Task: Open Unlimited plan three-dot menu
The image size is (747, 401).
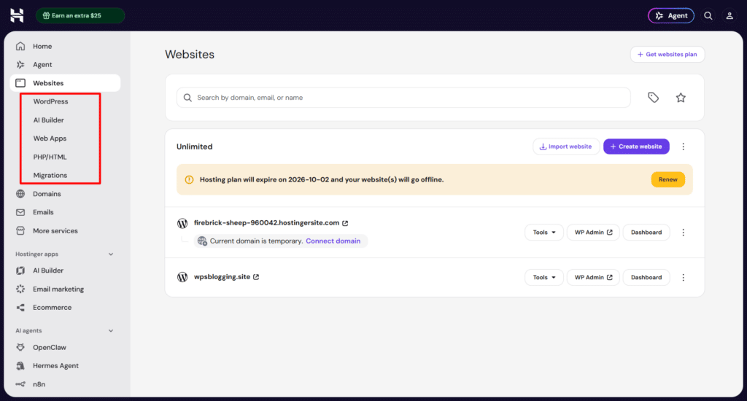Action: click(683, 147)
